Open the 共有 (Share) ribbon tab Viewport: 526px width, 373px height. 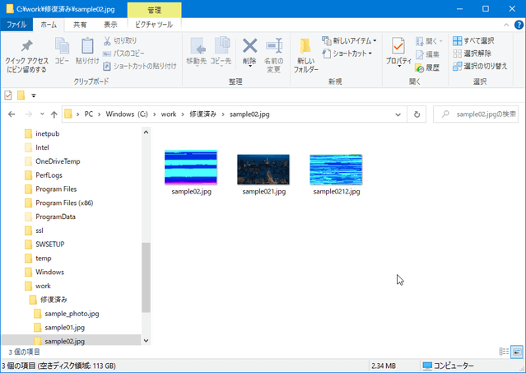[x=80, y=25]
